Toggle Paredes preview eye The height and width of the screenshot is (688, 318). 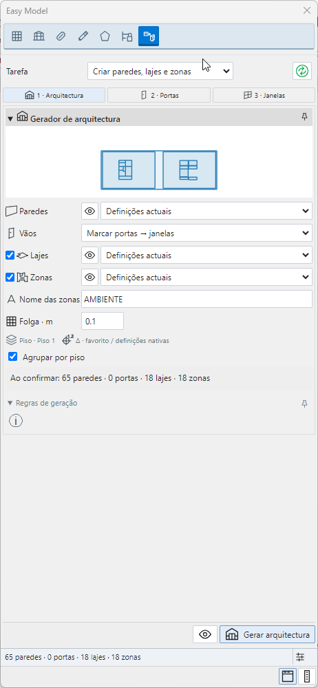pos(90,211)
